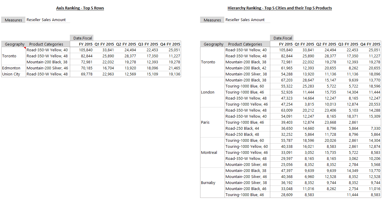Select the left Measures label cell

click(13, 20)
